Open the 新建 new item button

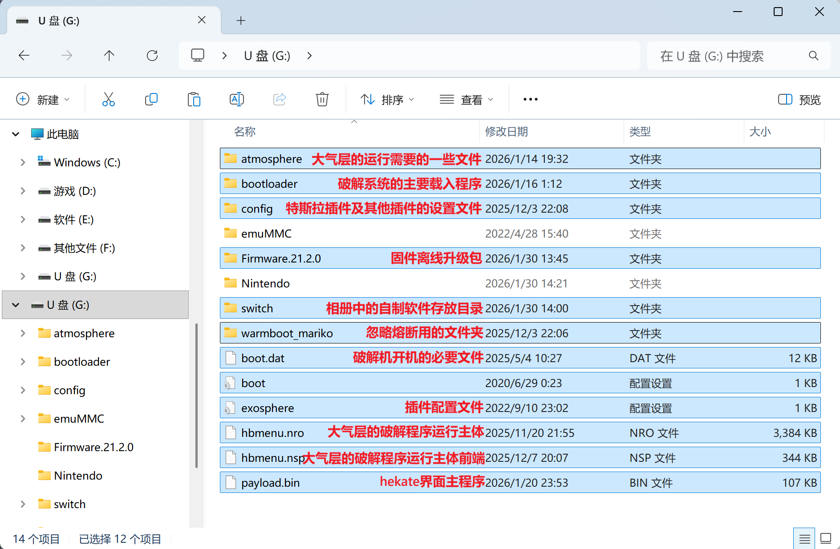pyautogui.click(x=43, y=99)
